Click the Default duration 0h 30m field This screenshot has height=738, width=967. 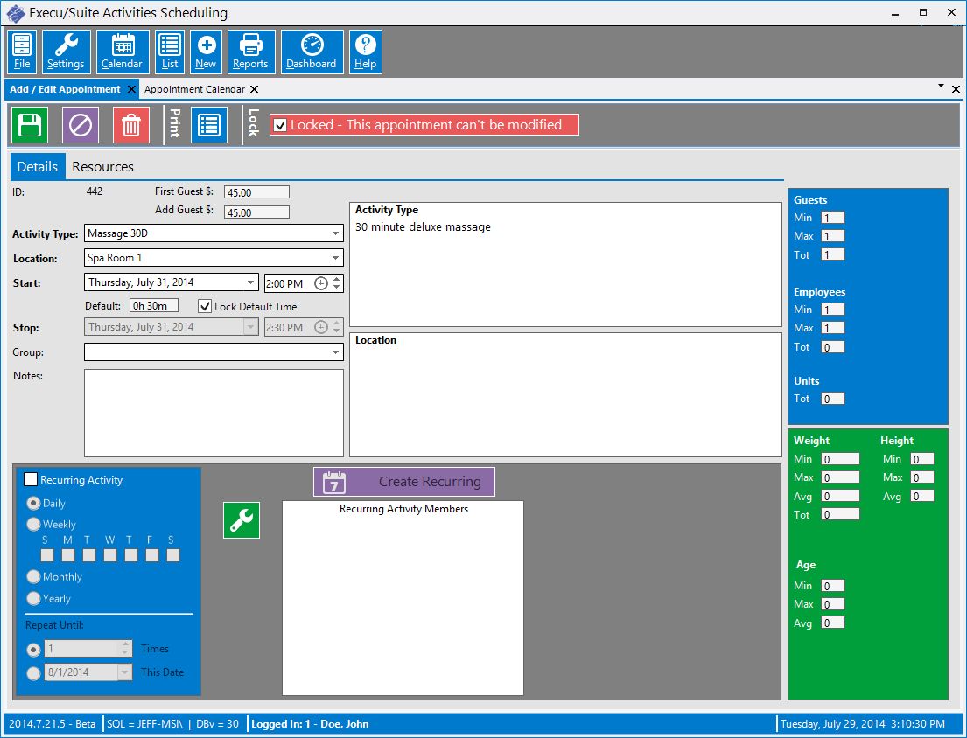pos(154,305)
